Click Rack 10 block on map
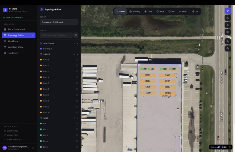Viewport: 235px width, 152px height. 168,93
